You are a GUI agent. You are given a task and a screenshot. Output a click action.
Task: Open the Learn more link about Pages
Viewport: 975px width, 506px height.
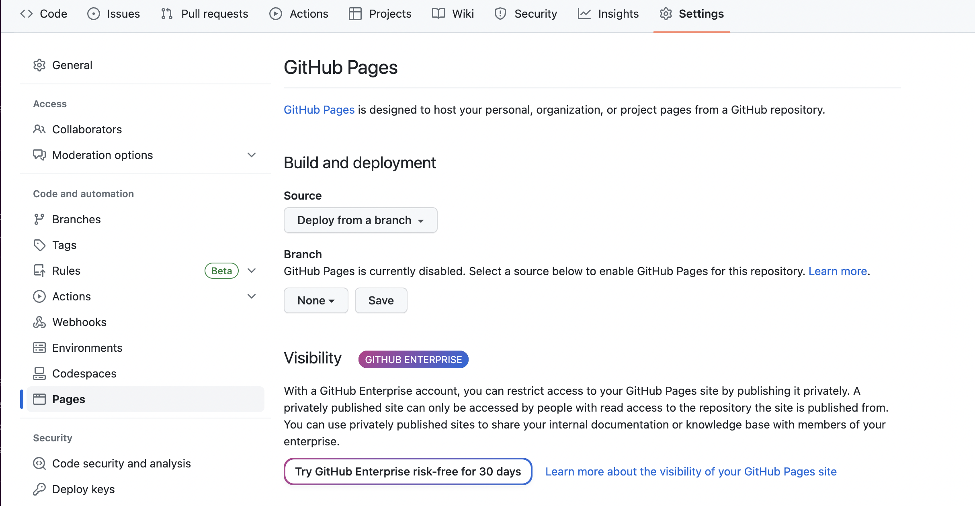[x=838, y=271]
